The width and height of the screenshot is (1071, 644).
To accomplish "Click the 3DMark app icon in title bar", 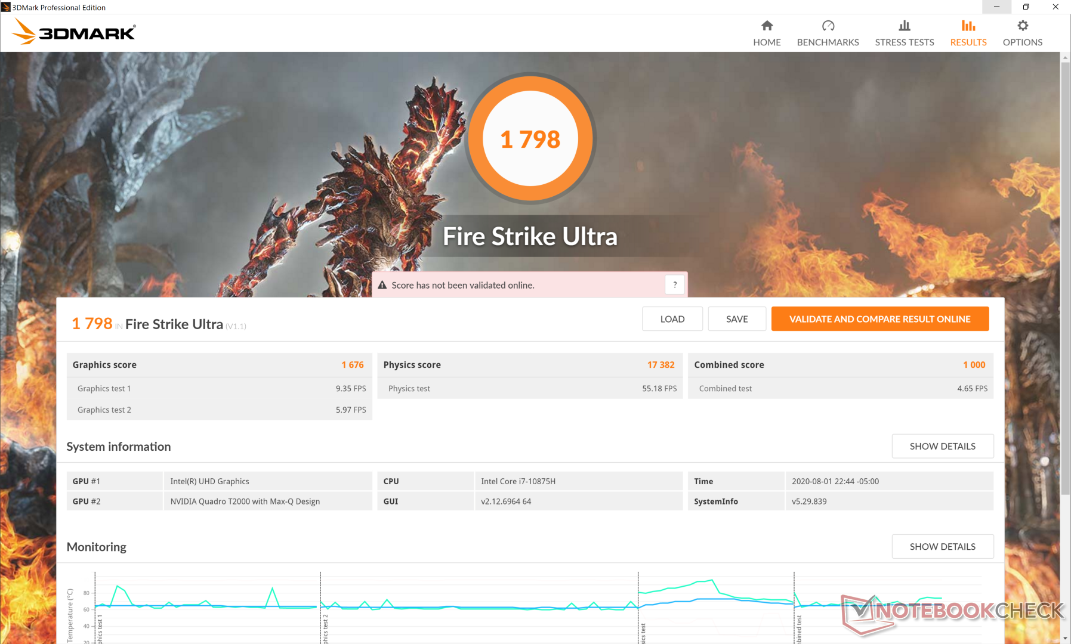I will (6, 7).
